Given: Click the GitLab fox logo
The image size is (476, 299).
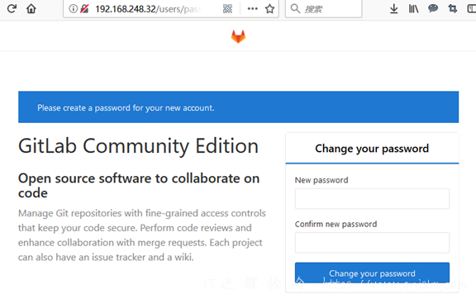Looking at the screenshot, I should 238,36.
